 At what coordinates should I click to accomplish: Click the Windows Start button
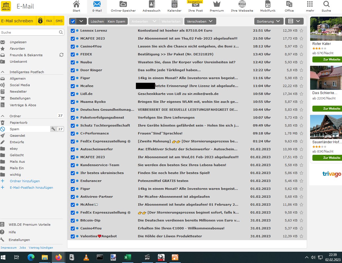(x=3, y=257)
